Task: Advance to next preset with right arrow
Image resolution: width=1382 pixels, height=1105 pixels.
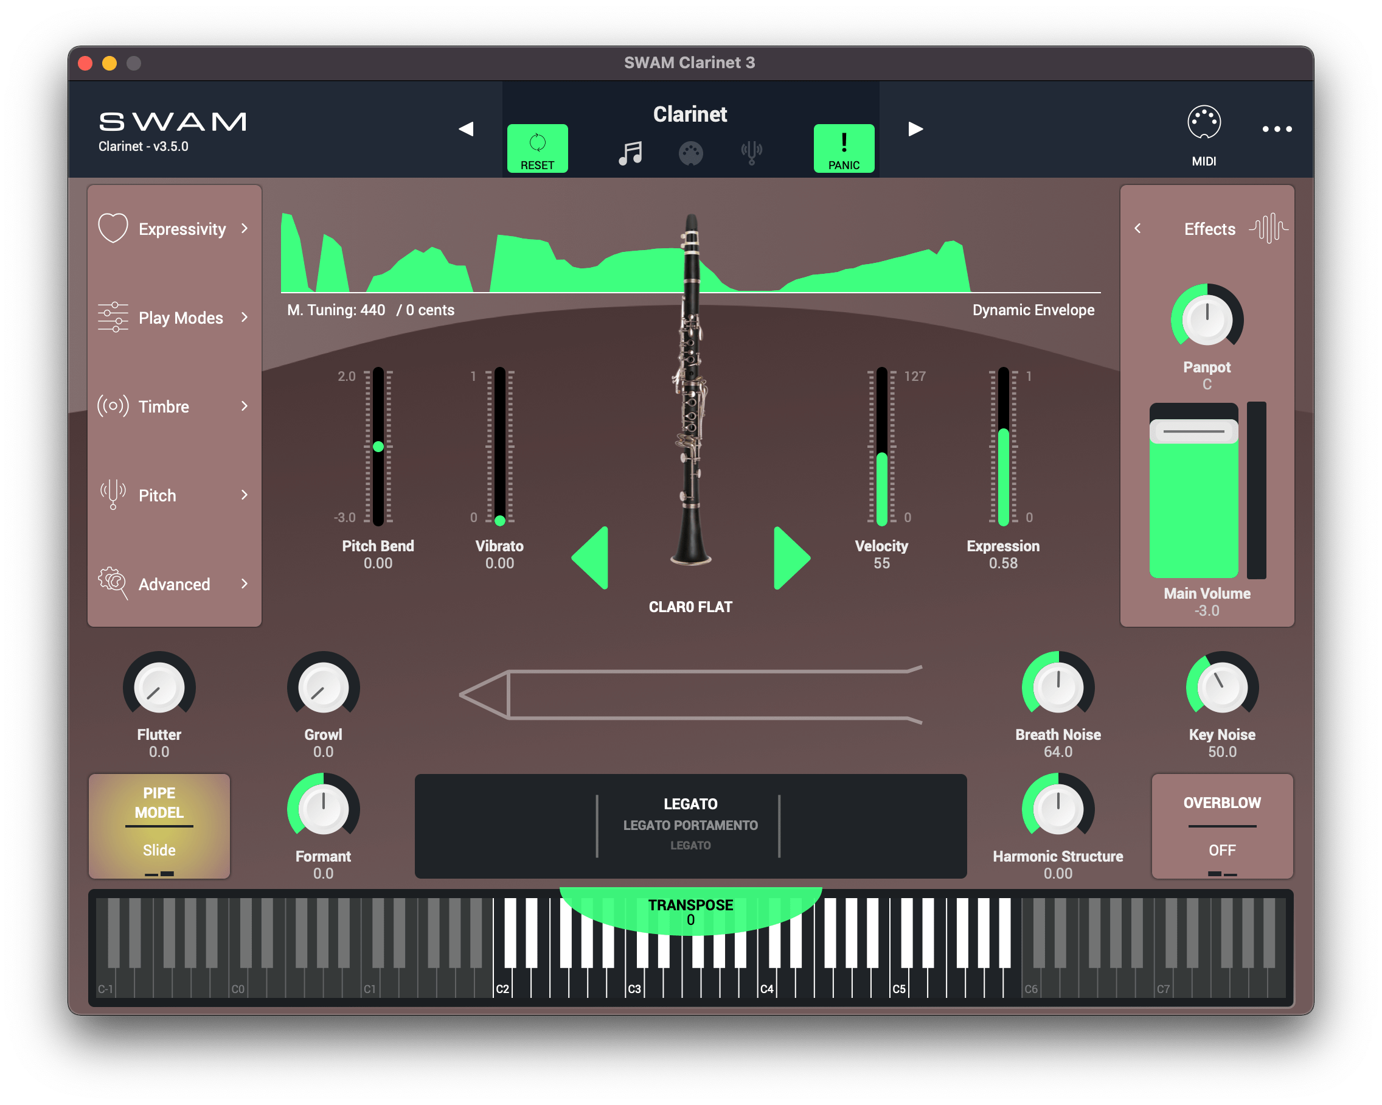Action: tap(917, 129)
